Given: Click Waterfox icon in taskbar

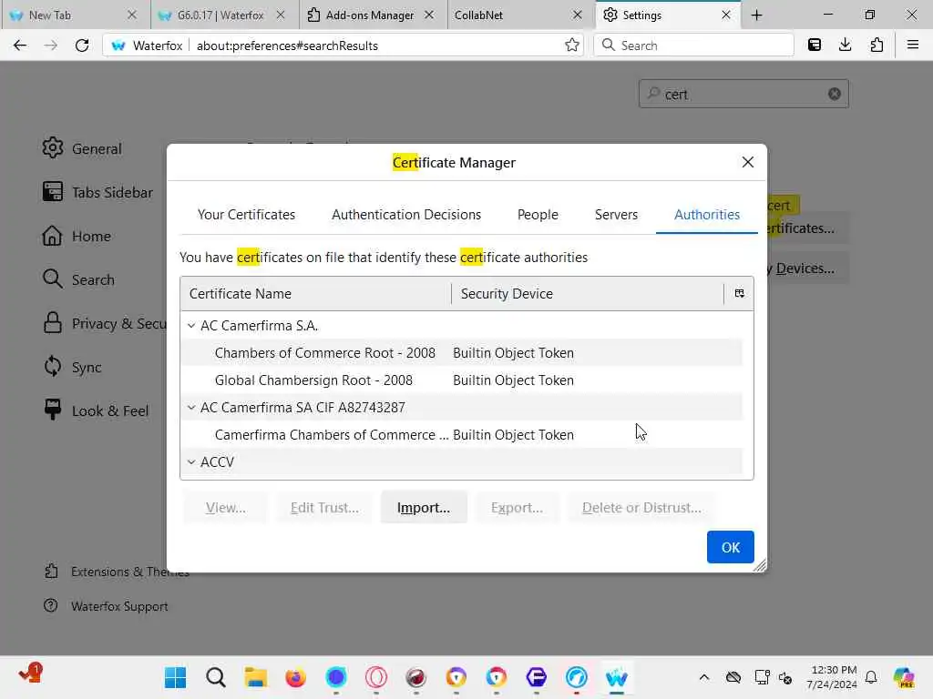Looking at the screenshot, I should pyautogui.click(x=617, y=677).
